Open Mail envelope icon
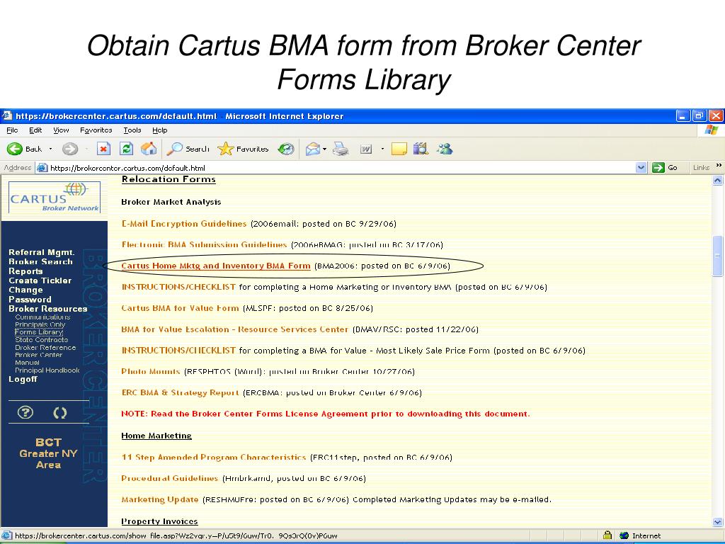725x544 pixels. (313, 149)
